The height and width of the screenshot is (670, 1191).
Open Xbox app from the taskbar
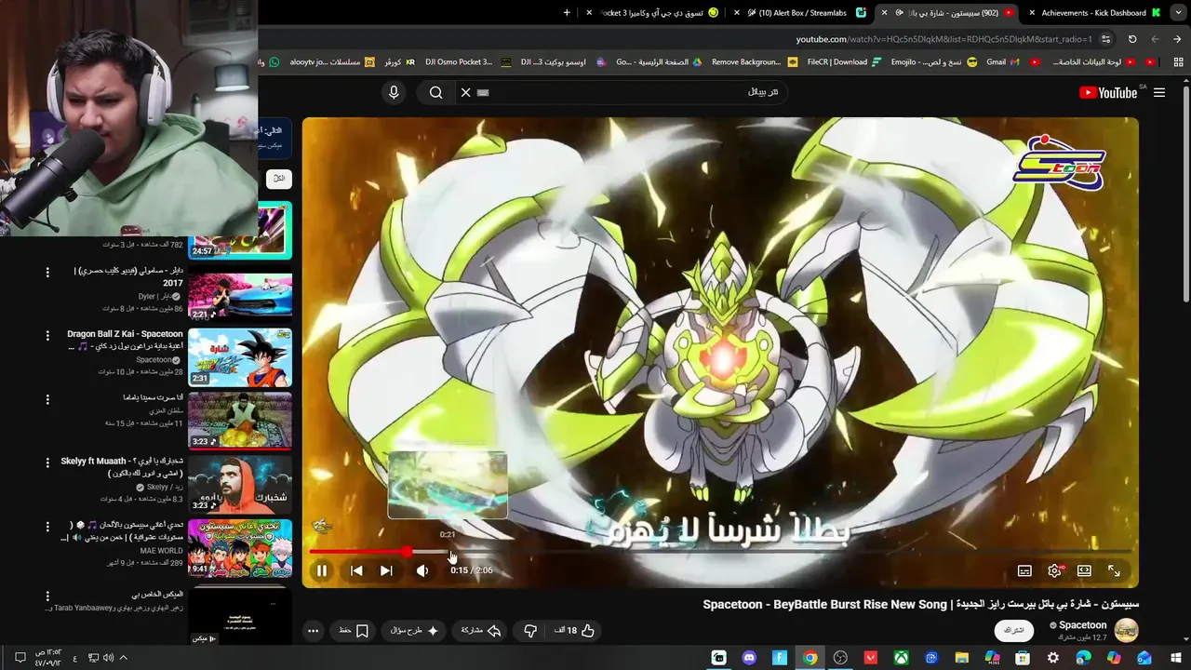[901, 658]
